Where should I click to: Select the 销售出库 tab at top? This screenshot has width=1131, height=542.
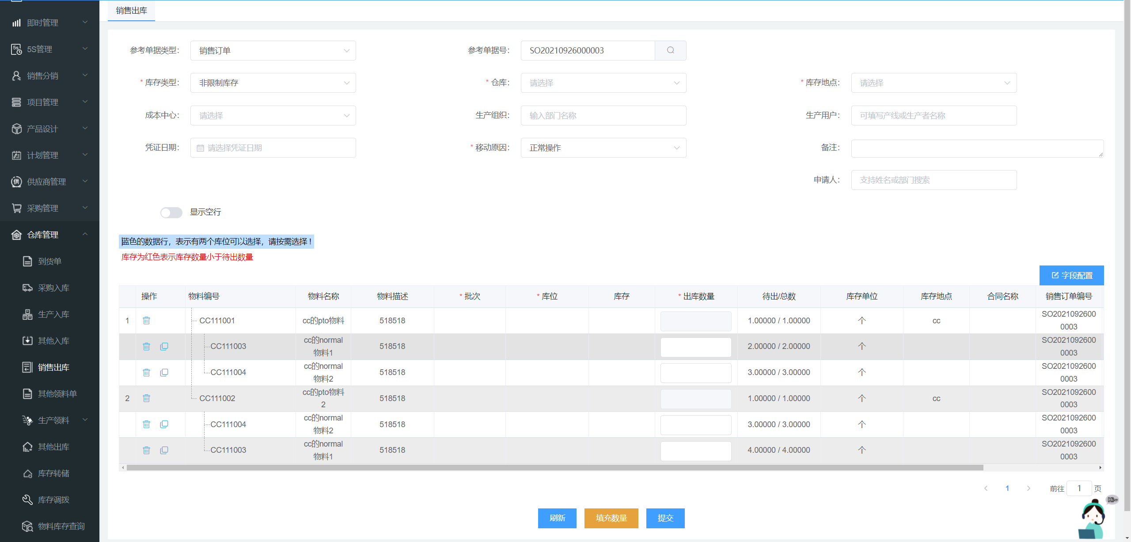(131, 11)
